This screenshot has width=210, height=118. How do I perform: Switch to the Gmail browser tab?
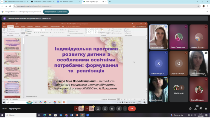coord(17,2)
